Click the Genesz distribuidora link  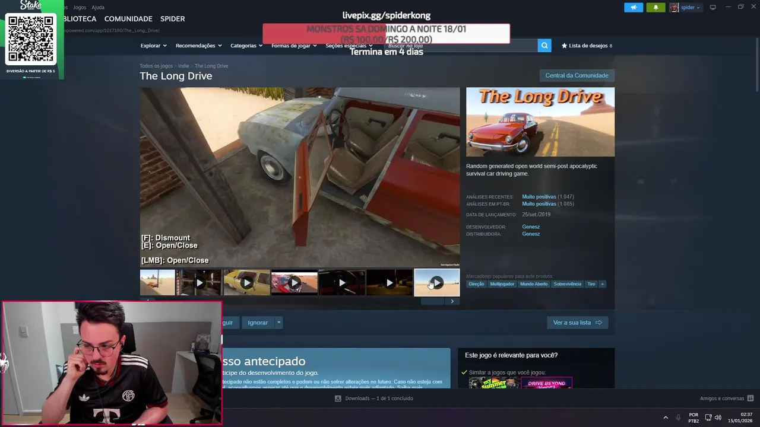[x=531, y=234]
